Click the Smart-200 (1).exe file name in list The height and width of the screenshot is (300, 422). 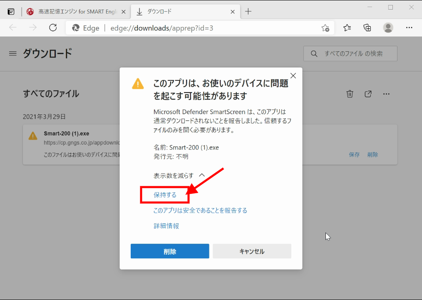pyautogui.click(x=67, y=133)
